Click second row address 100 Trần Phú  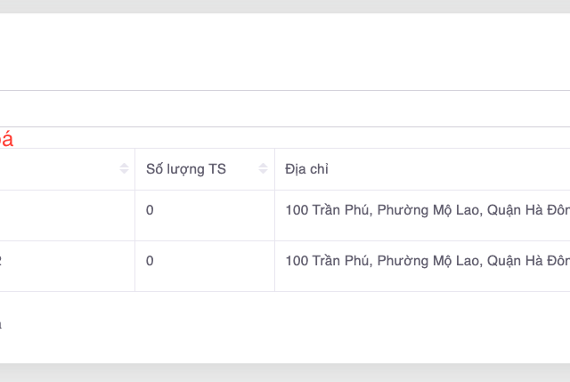(427, 261)
